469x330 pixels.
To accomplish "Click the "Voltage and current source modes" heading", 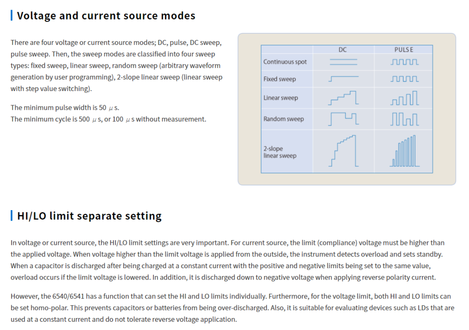I will pos(106,16).
